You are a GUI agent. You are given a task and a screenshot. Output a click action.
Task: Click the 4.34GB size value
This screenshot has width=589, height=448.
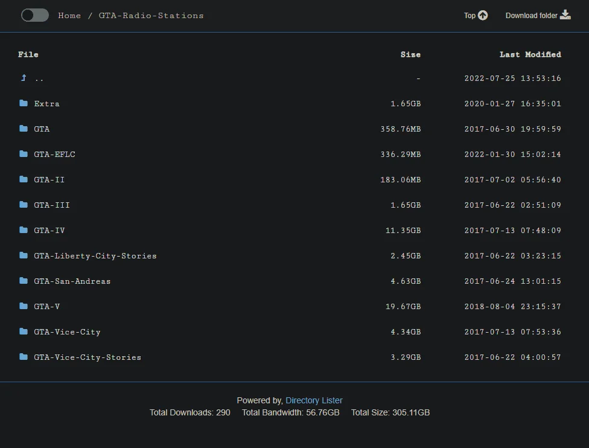pos(406,332)
